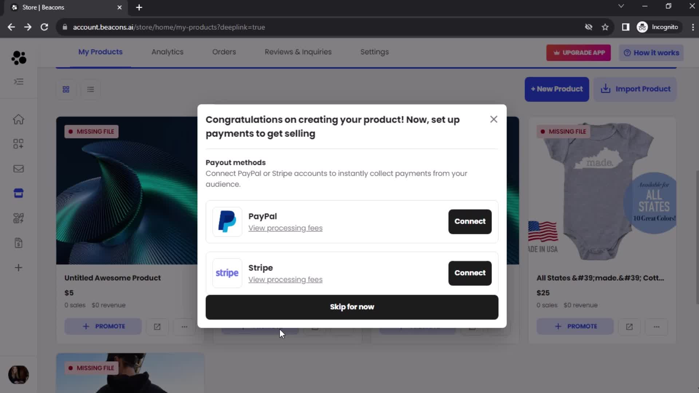View Stripe processing fees
Image resolution: width=699 pixels, height=393 pixels.
[285, 279]
